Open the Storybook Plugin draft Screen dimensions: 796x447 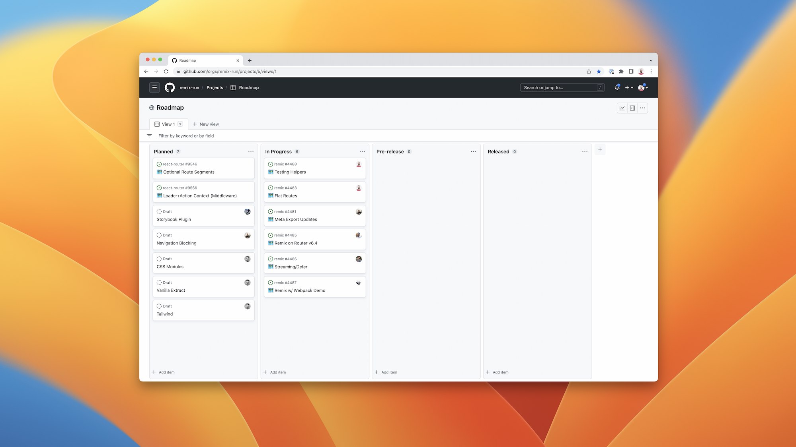click(174, 219)
